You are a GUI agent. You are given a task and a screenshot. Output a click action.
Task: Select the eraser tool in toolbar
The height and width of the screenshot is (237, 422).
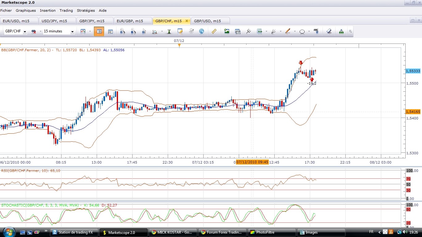pos(329,31)
